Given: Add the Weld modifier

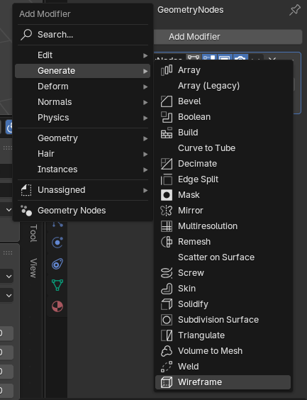Looking at the screenshot, I should 223,367.
